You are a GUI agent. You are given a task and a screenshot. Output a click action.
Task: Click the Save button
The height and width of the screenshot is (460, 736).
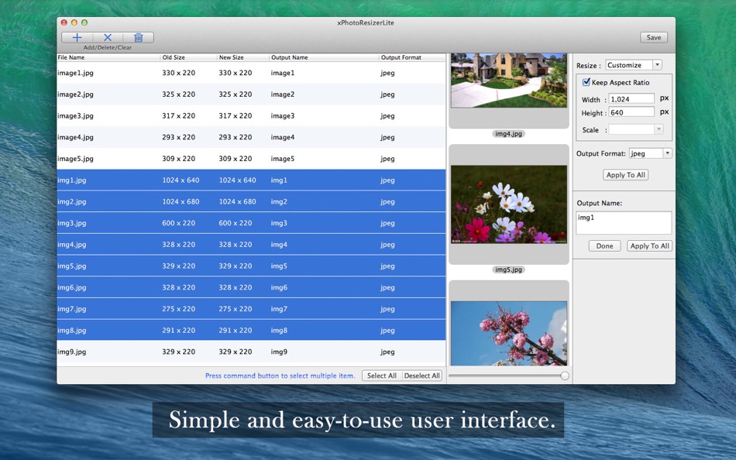[x=654, y=37]
